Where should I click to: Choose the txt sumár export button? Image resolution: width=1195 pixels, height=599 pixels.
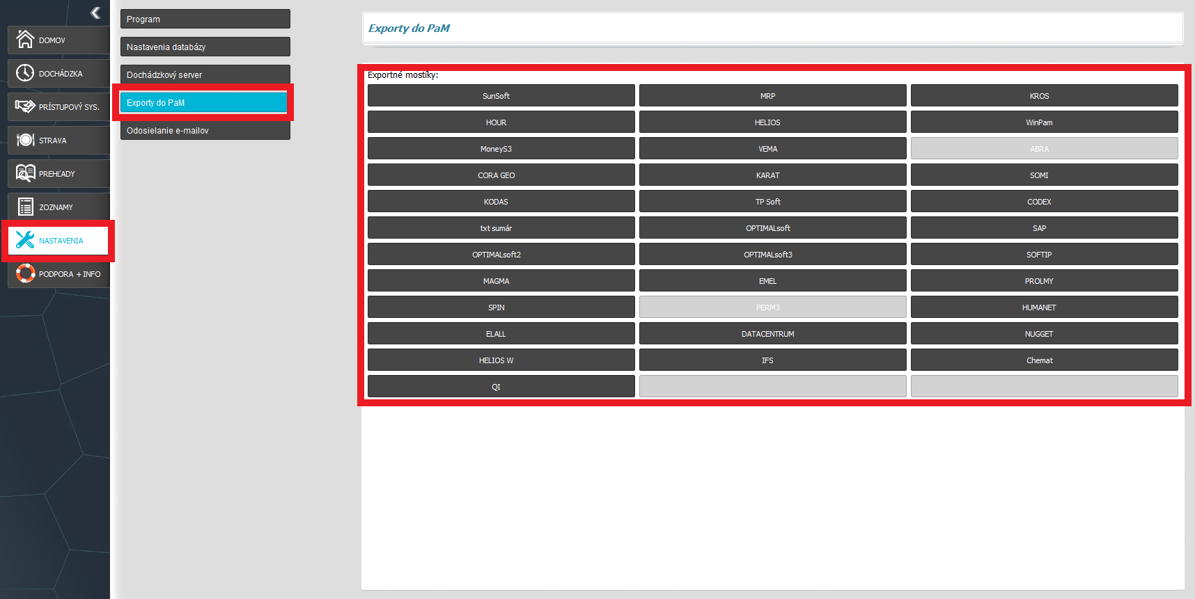coord(501,227)
